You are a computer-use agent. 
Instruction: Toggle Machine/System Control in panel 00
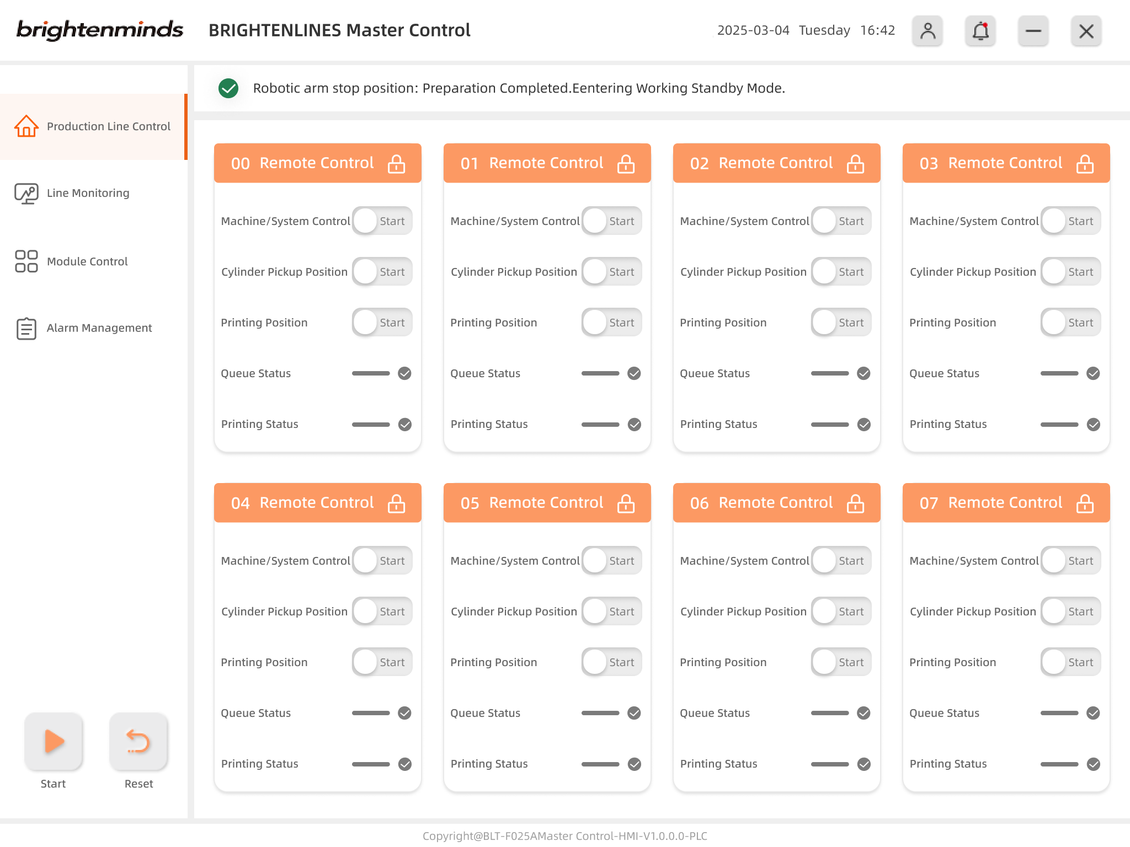pyautogui.click(x=382, y=221)
